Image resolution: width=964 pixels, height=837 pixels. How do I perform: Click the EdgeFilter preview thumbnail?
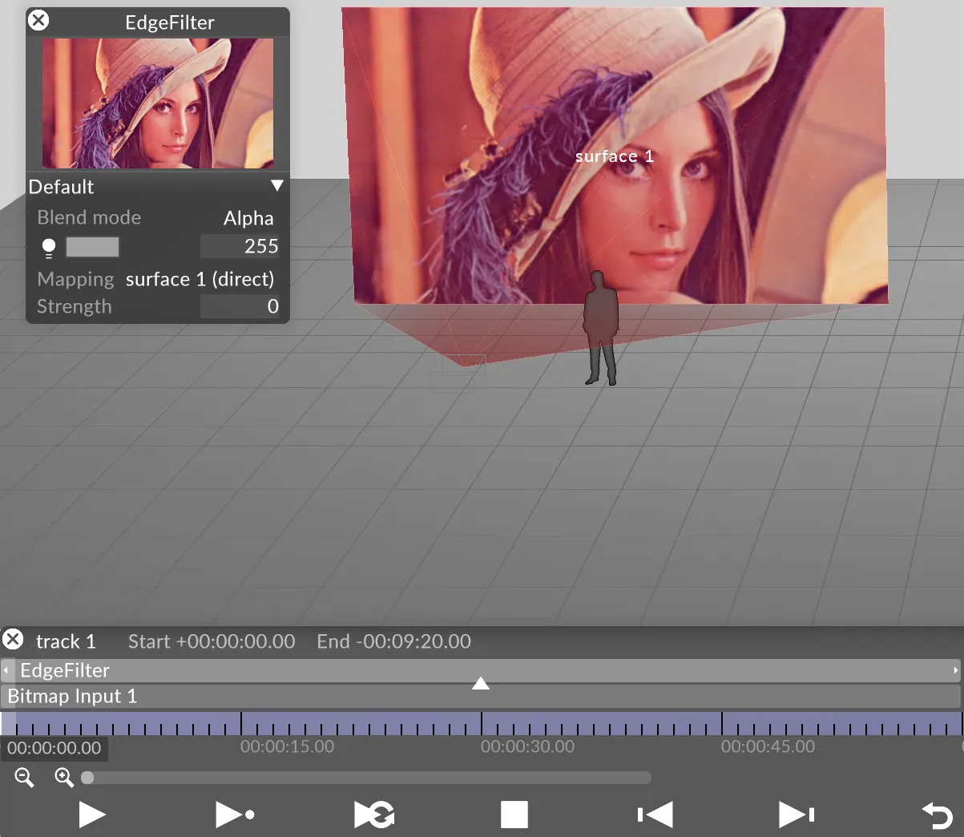(158, 103)
